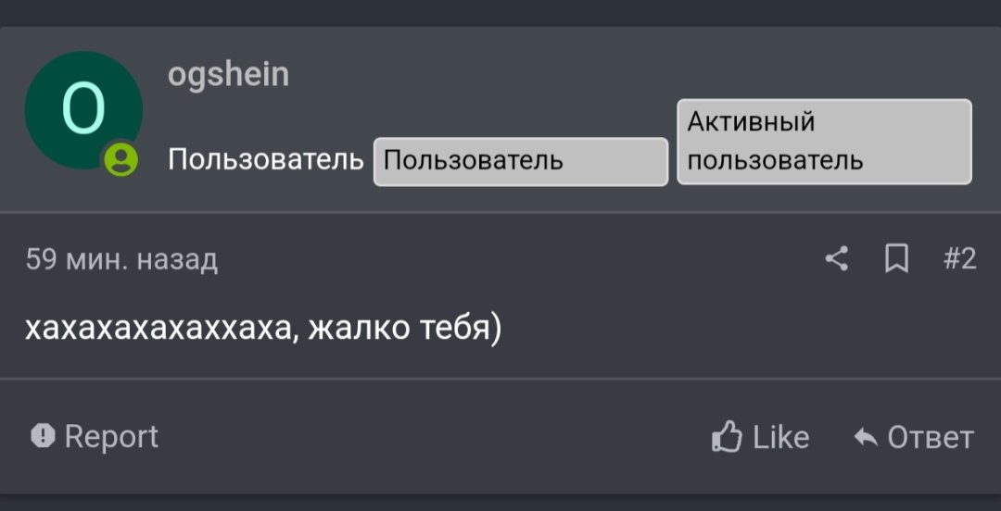
Task: Report the post using the Report label
Action: pos(111,437)
